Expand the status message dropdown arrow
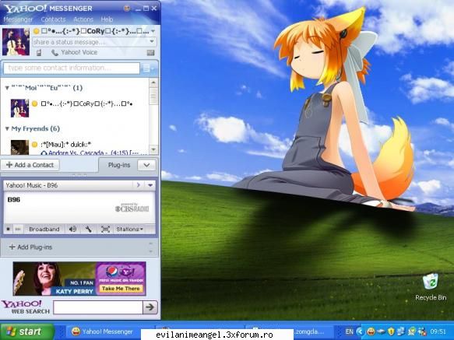The width and height of the screenshot is (454, 340). tap(152, 42)
